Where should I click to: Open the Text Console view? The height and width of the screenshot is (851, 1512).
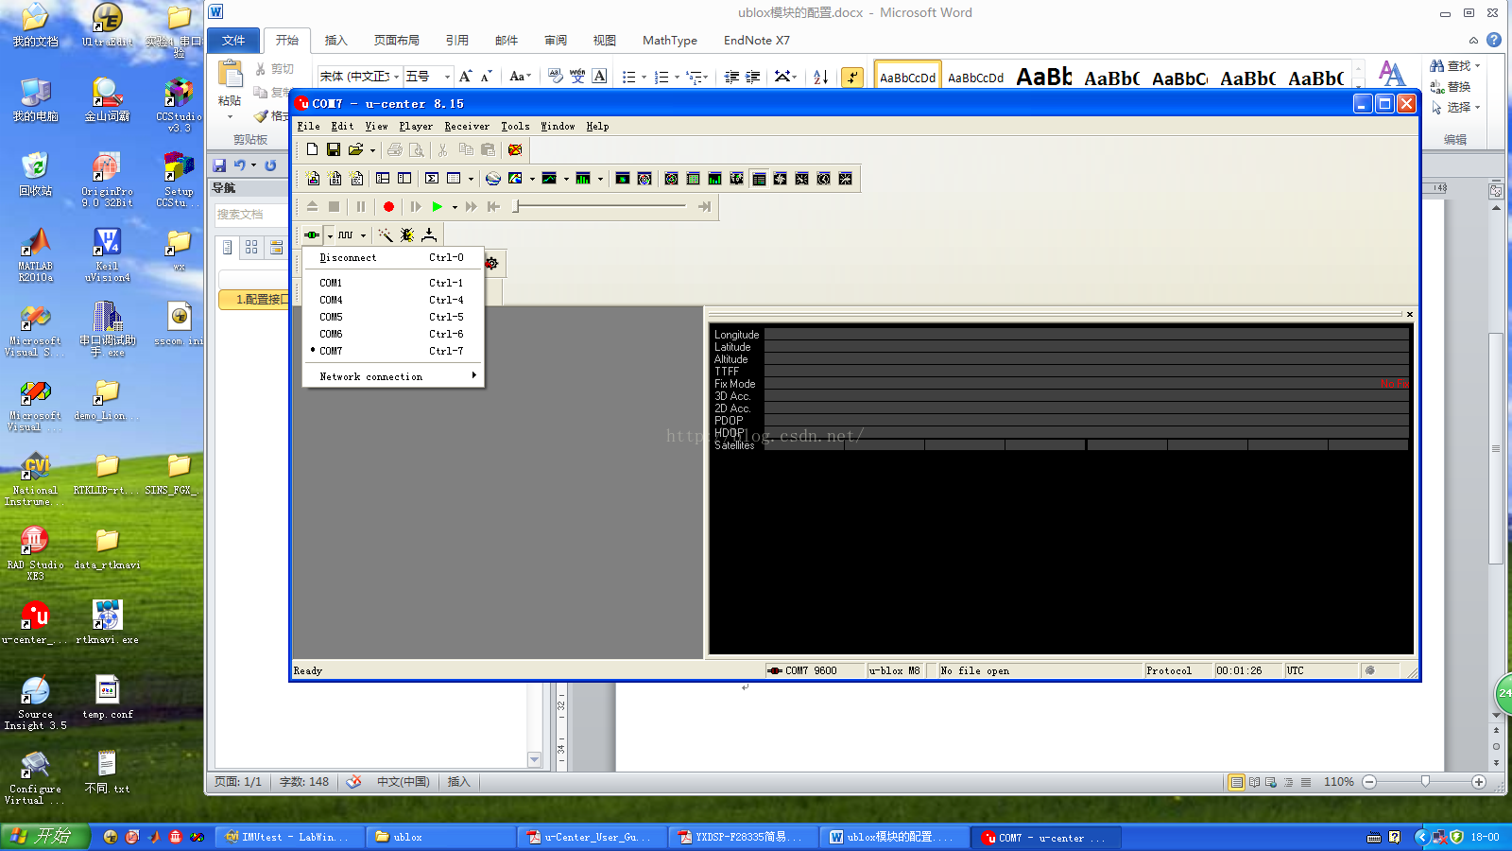point(356,178)
